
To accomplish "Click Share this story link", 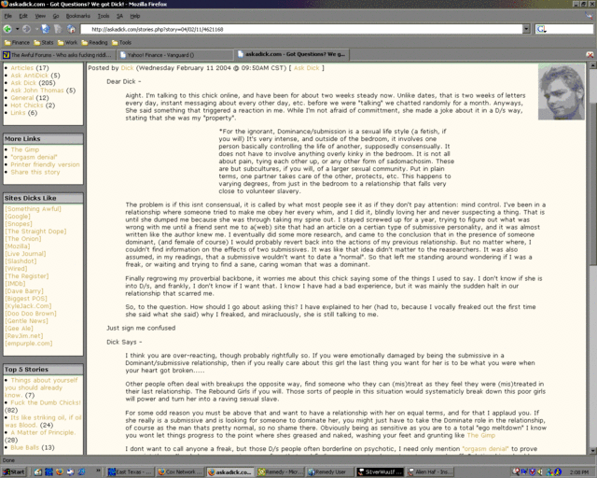I will tap(35, 173).
